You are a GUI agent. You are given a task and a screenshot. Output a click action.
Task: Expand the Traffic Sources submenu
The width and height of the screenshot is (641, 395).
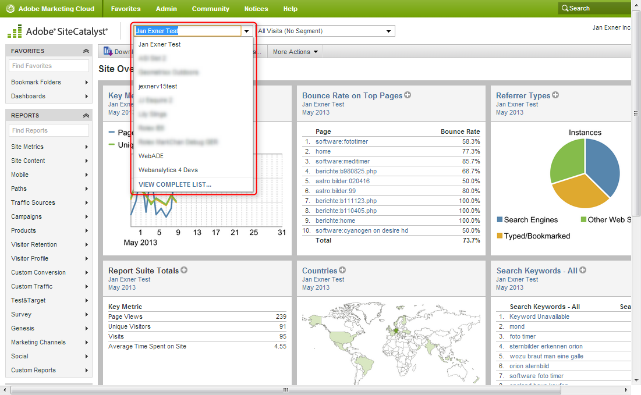(x=49, y=202)
